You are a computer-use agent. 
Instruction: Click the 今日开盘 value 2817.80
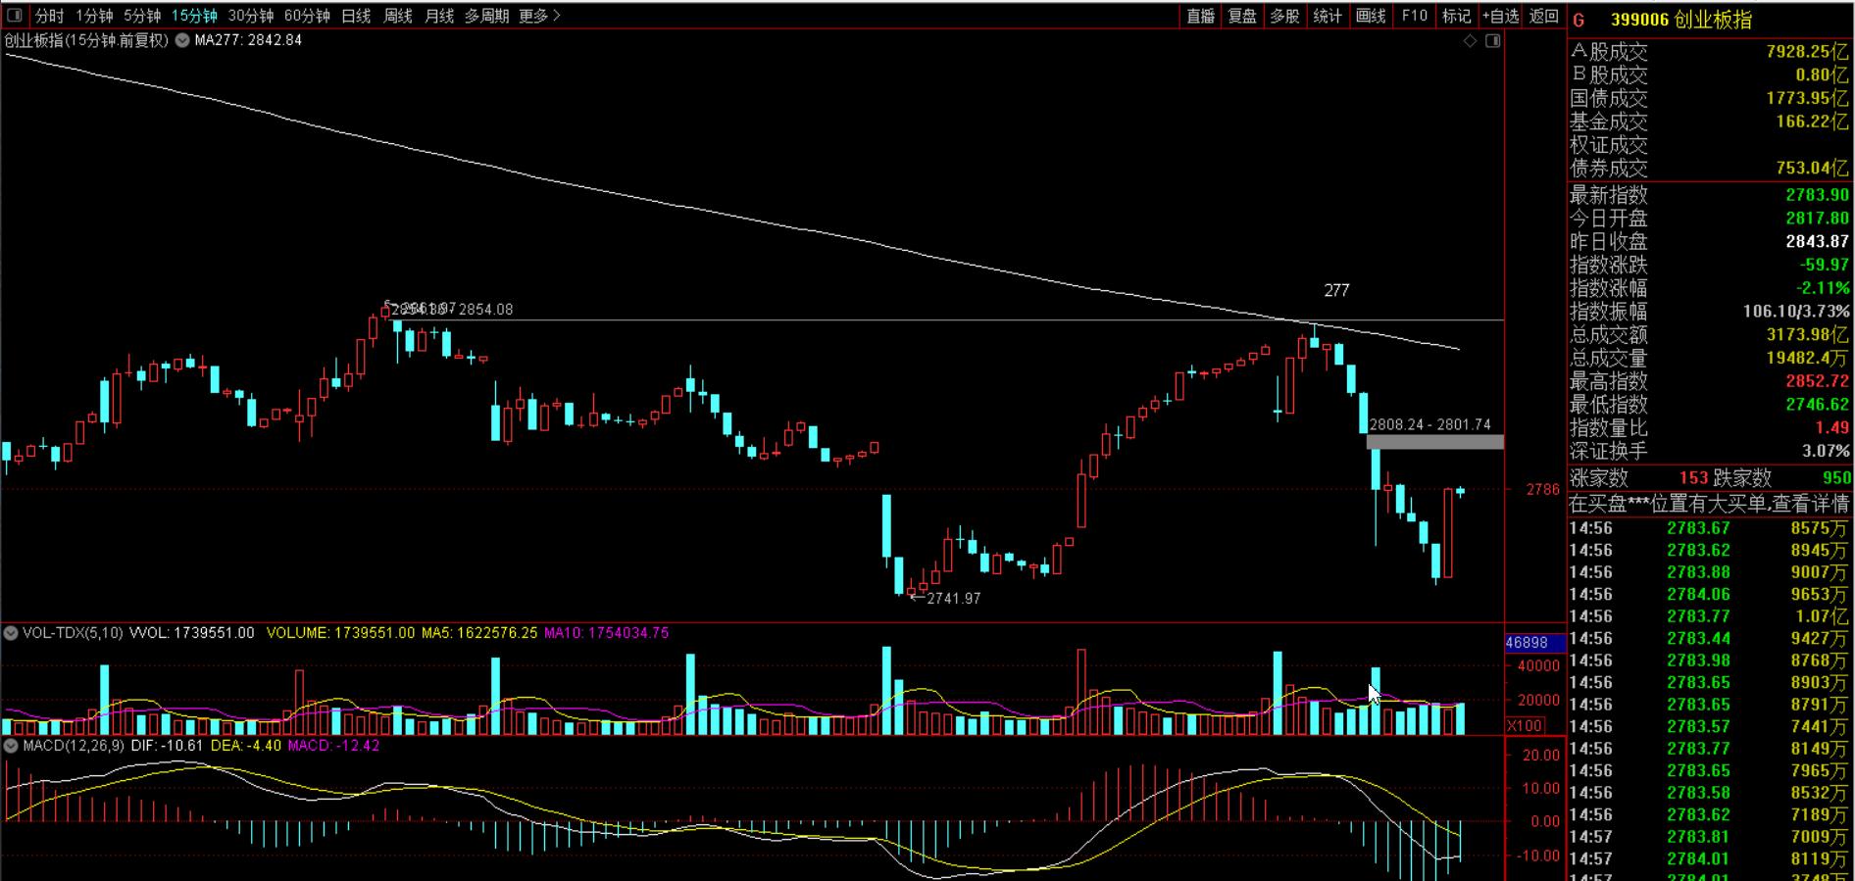pyautogui.click(x=1817, y=219)
